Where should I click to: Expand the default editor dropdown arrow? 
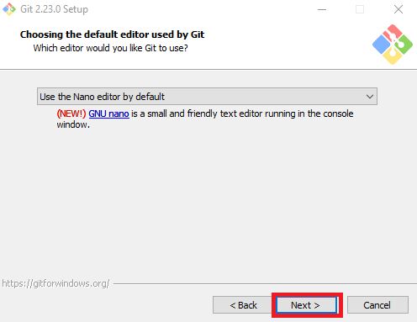pos(370,97)
